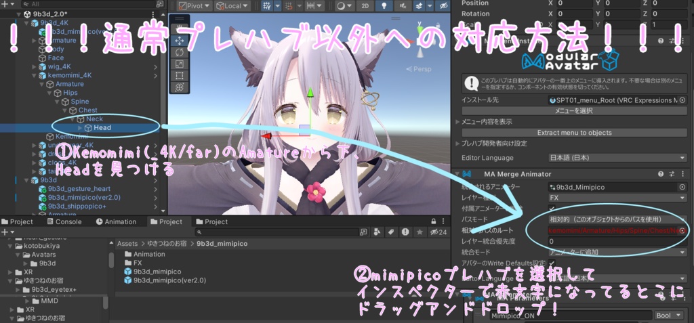
Task: Select the Spine object in Hierarchy
Action: point(80,102)
